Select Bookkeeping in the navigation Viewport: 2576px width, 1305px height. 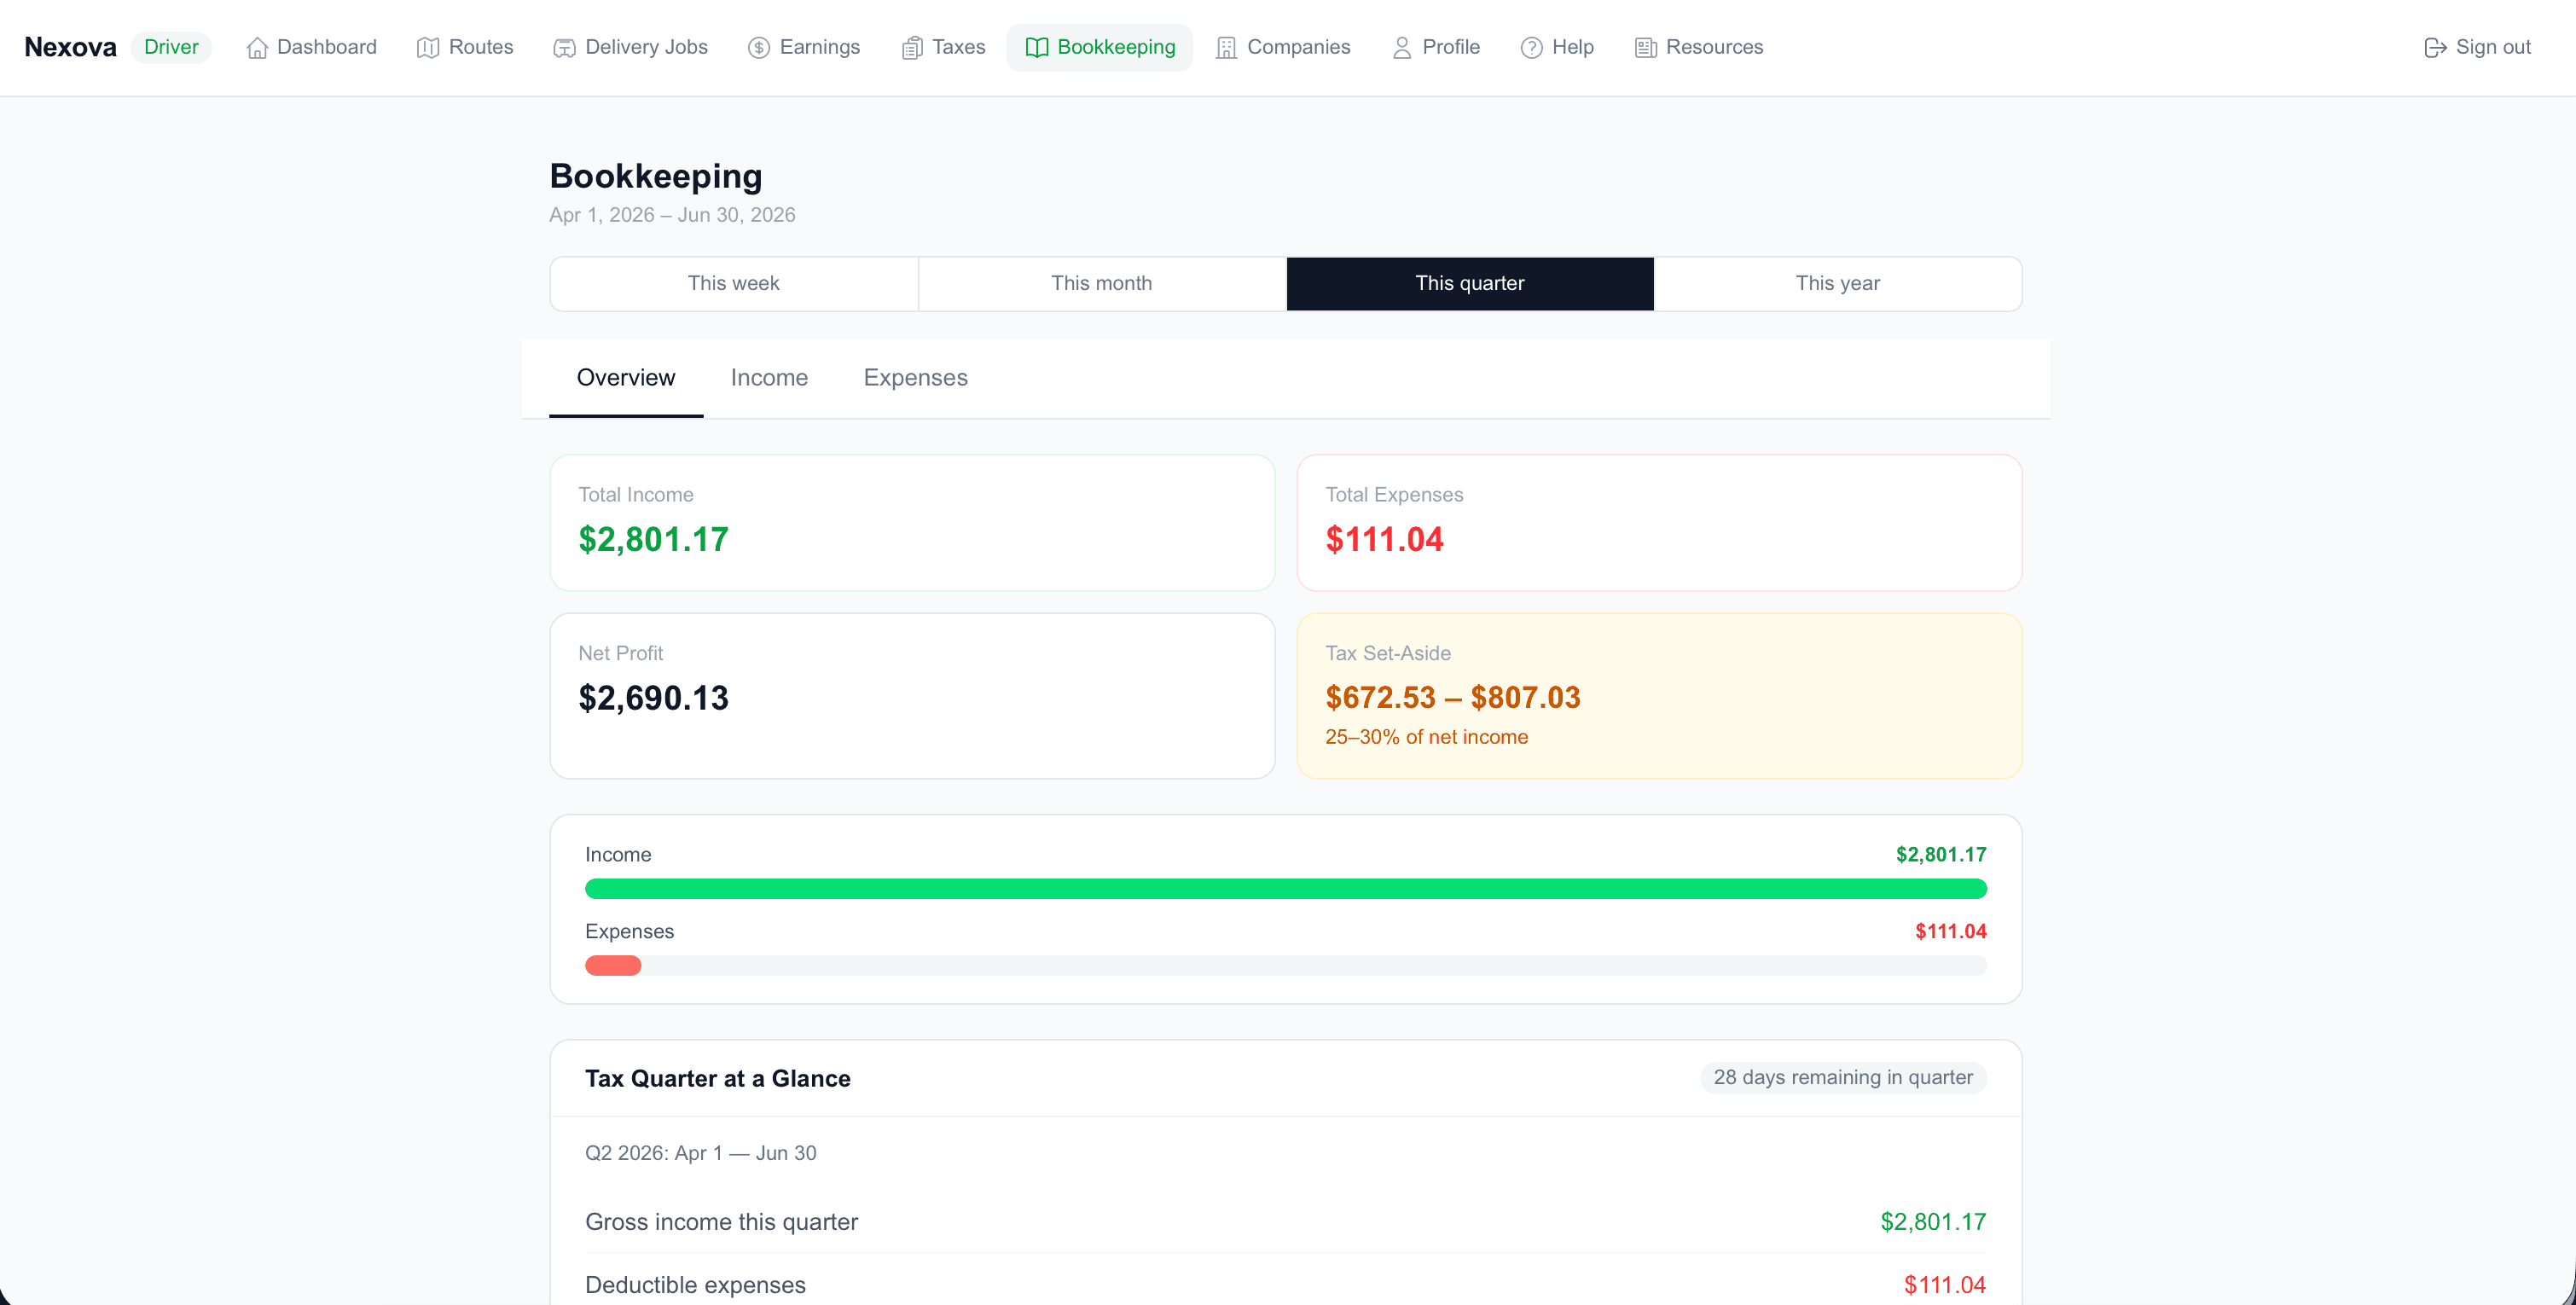pos(1100,47)
